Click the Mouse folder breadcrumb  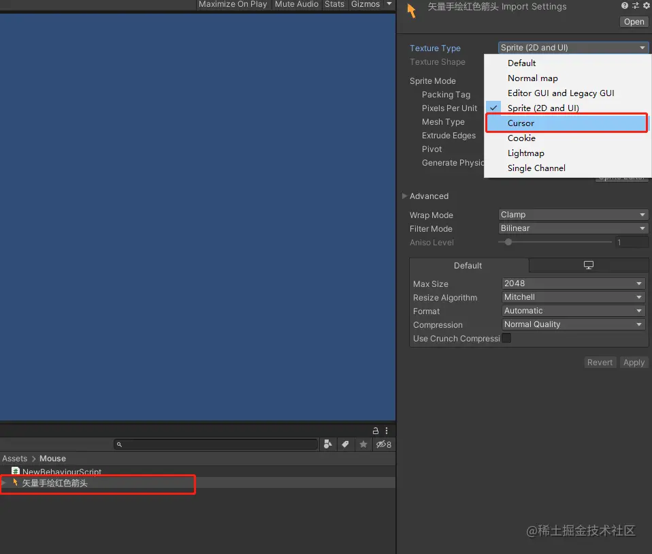(x=52, y=459)
